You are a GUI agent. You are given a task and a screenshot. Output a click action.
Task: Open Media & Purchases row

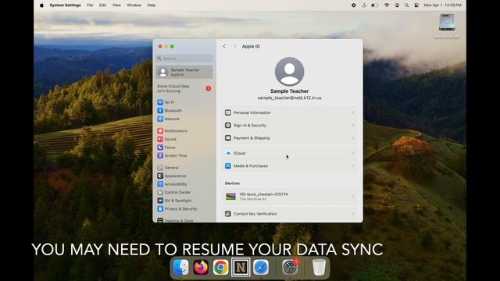tap(290, 166)
